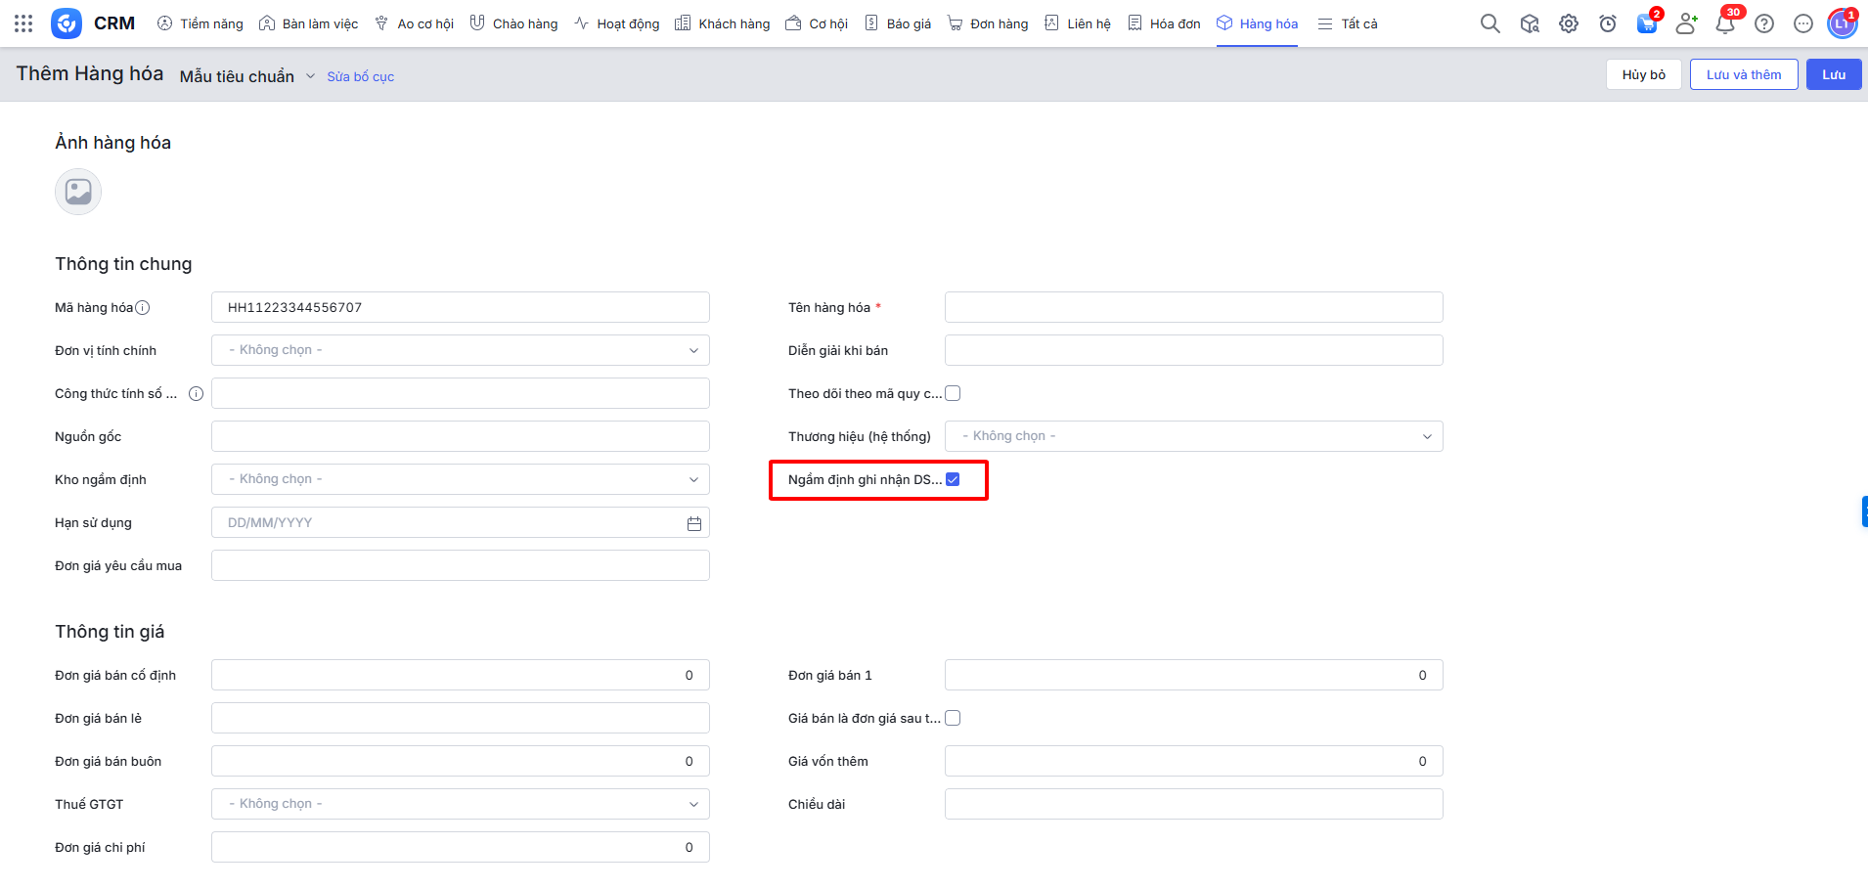This screenshot has width=1868, height=889.
Task: Click the Lưu và thêm button
Action: [x=1743, y=74]
